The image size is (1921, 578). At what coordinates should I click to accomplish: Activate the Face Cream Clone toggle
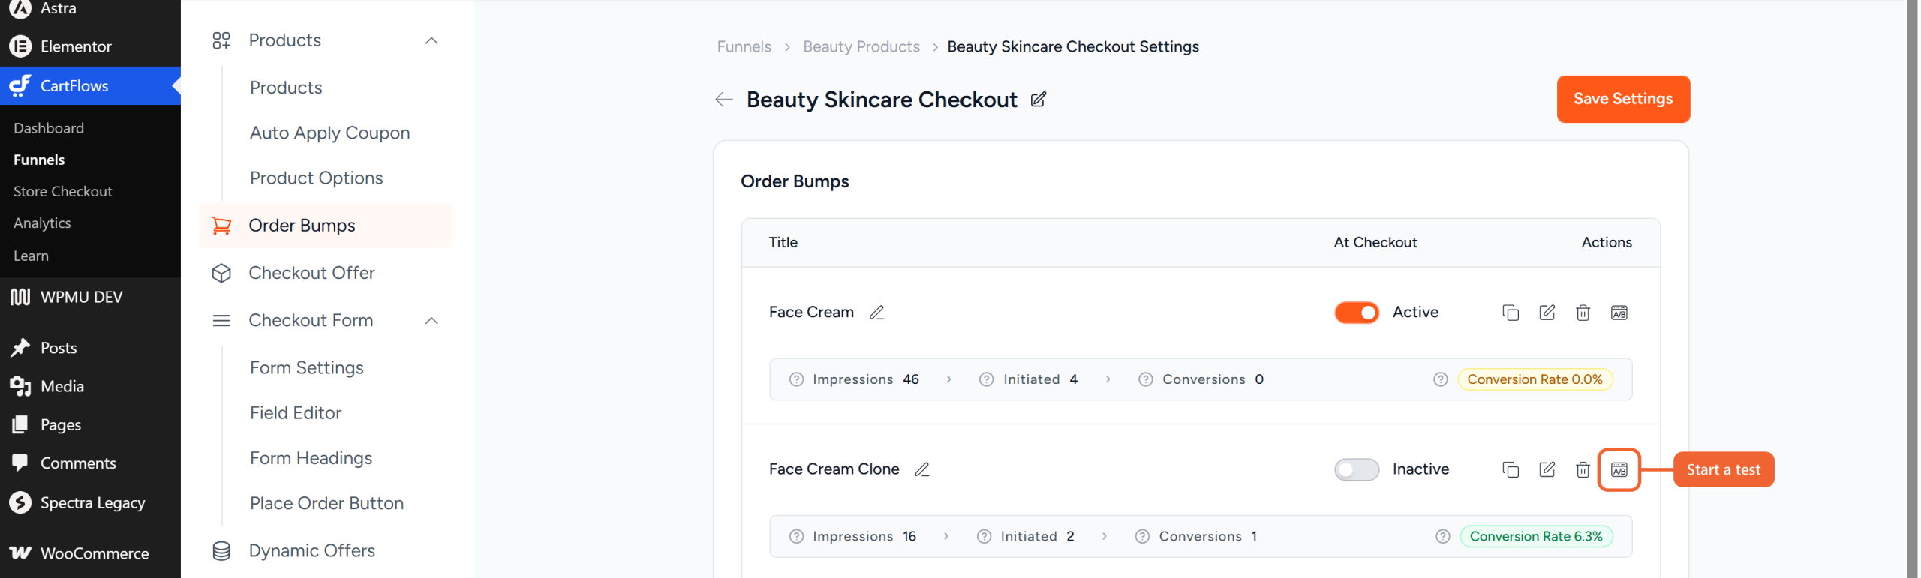[1356, 469]
